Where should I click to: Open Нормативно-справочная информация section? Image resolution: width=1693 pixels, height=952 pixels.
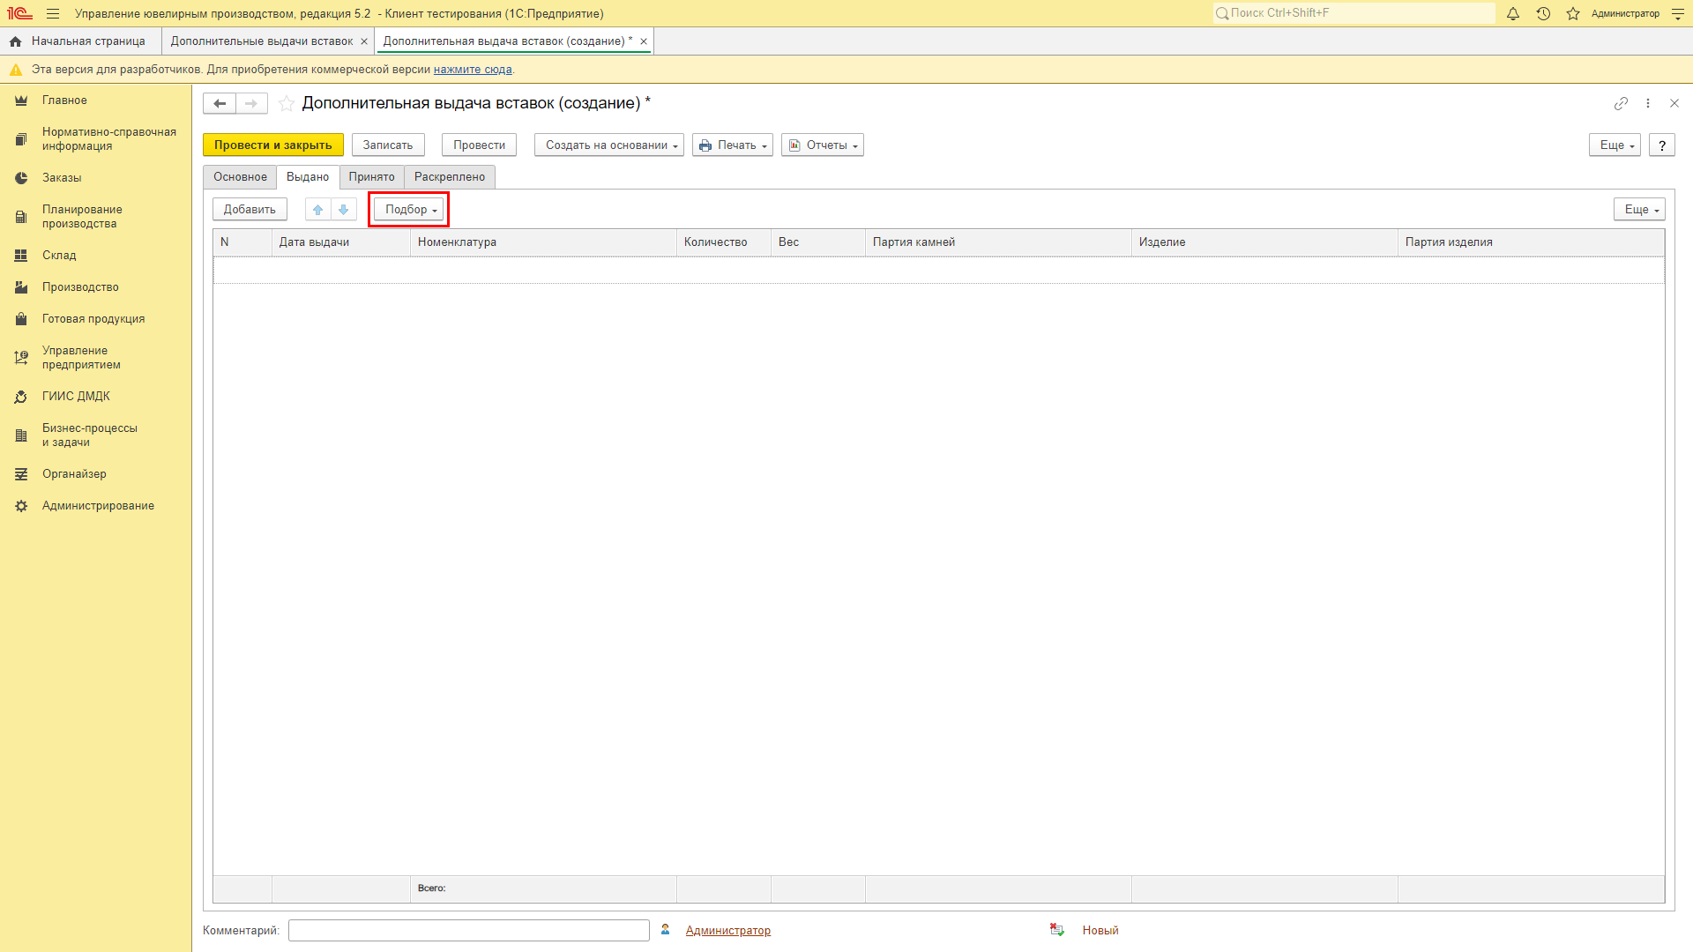coord(95,139)
